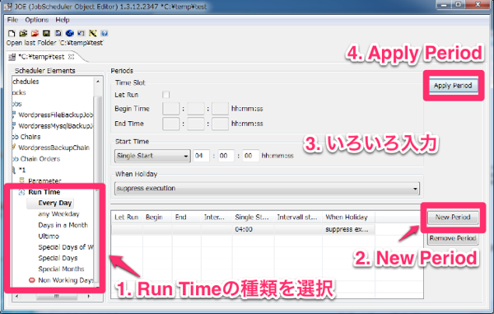This screenshot has width=494, height=314.
Task: Click the floppy disk save icon
Action: [x=46, y=33]
